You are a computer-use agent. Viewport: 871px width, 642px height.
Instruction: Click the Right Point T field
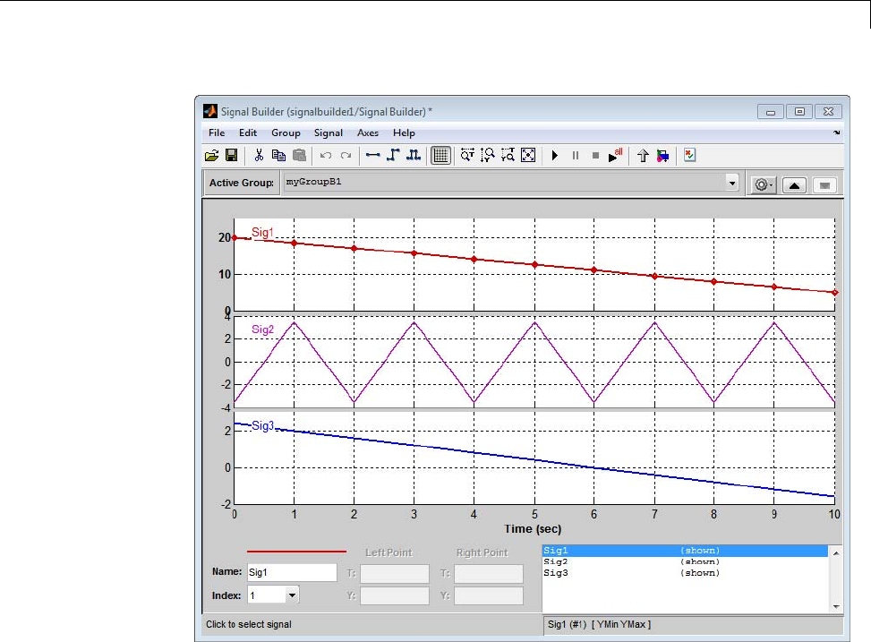pyautogui.click(x=489, y=573)
